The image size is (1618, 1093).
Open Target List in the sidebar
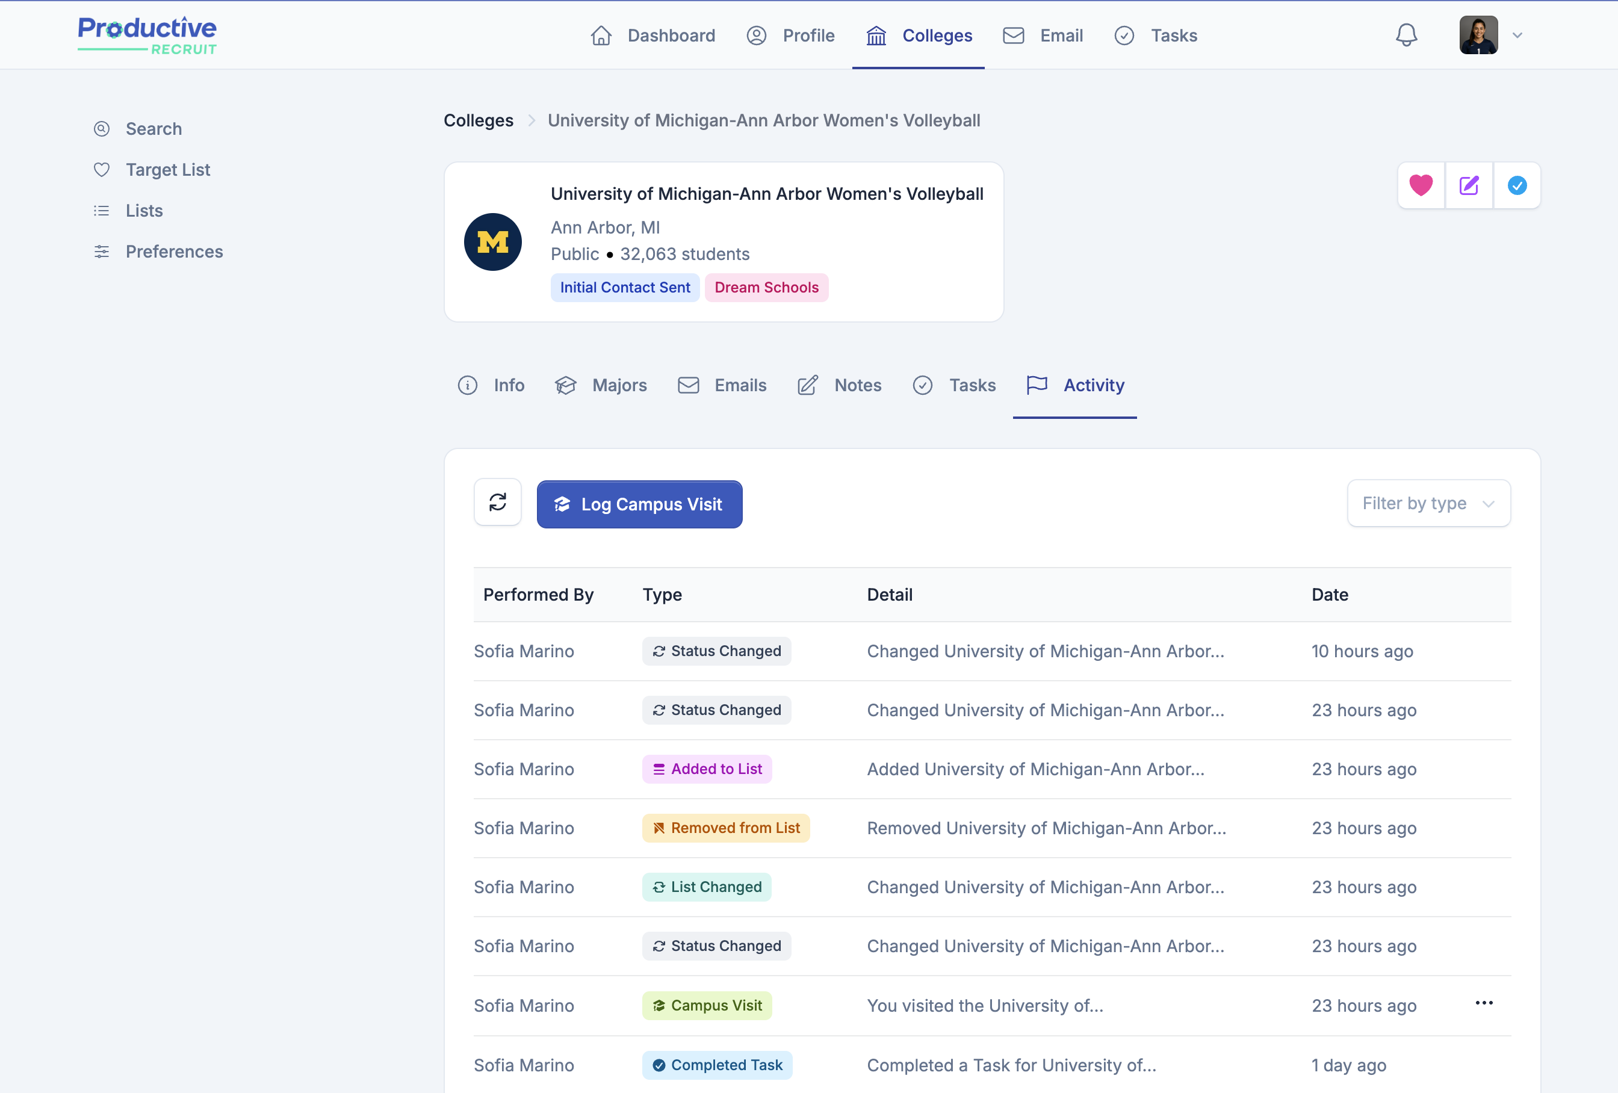[152, 170]
